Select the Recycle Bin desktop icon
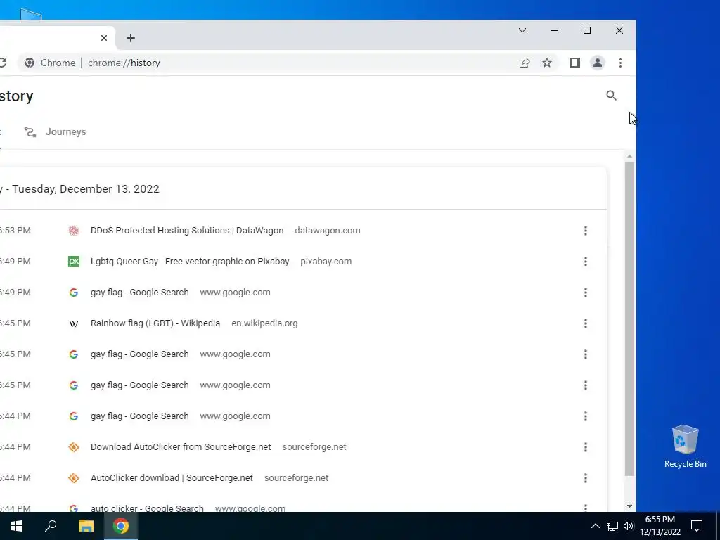The height and width of the screenshot is (540, 720). tap(685, 446)
